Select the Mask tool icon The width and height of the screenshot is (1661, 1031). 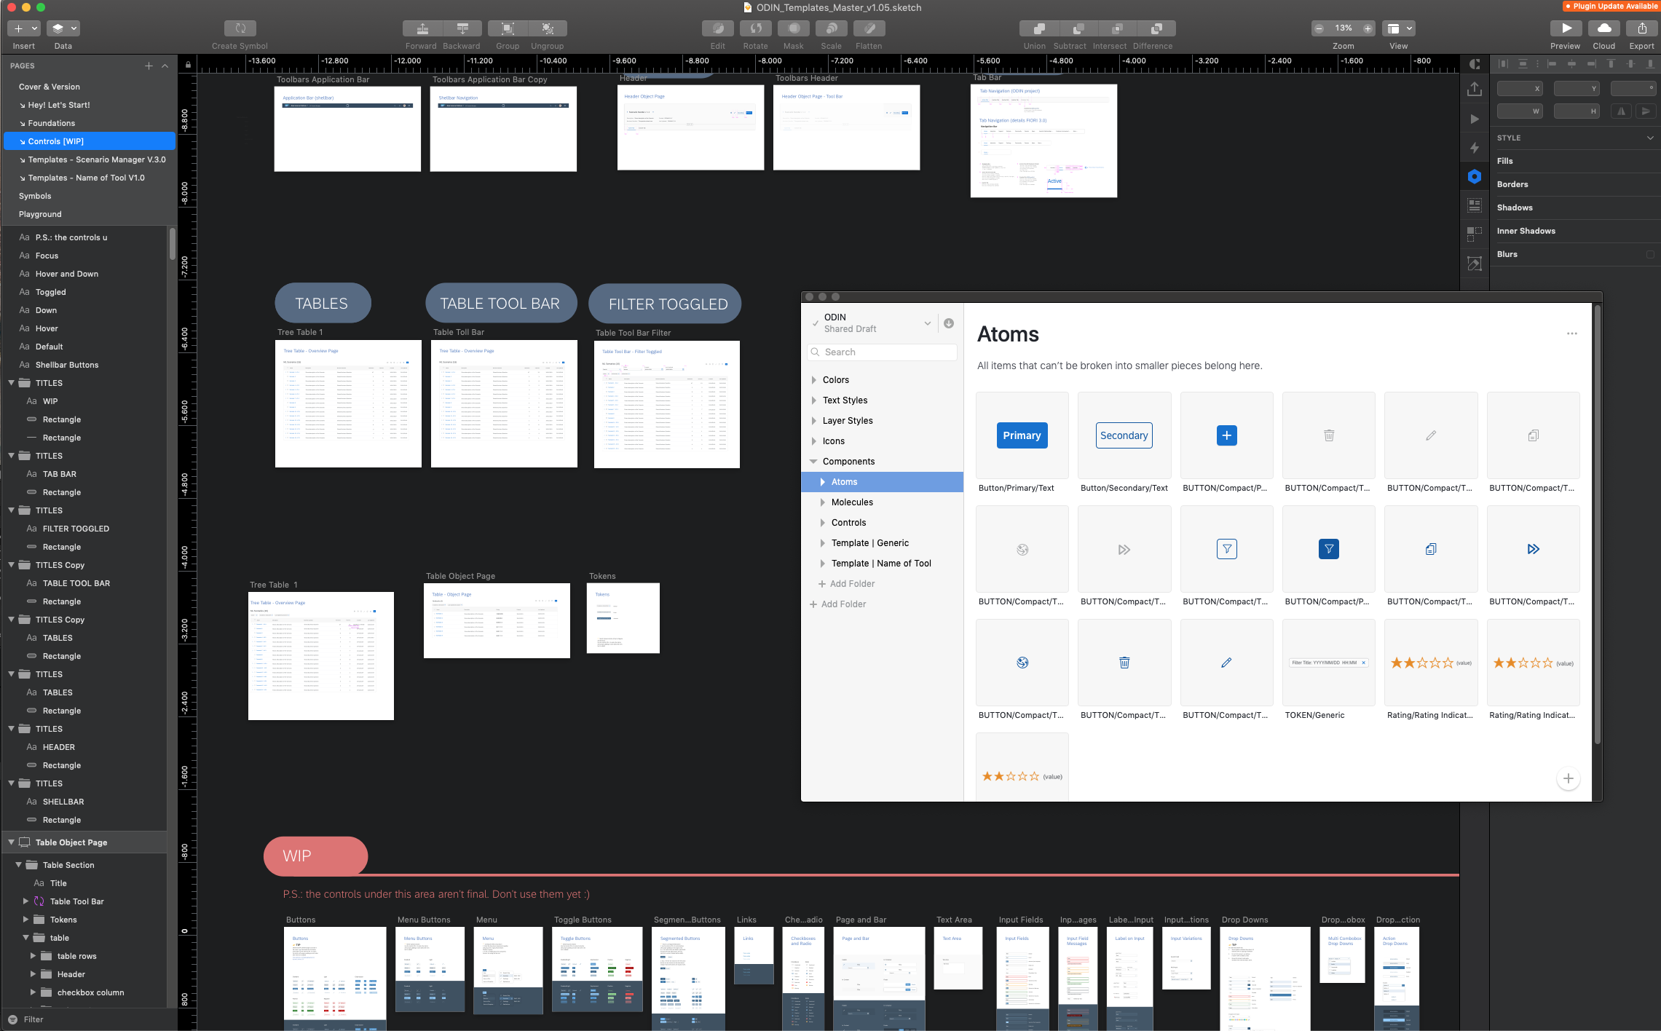pos(793,28)
